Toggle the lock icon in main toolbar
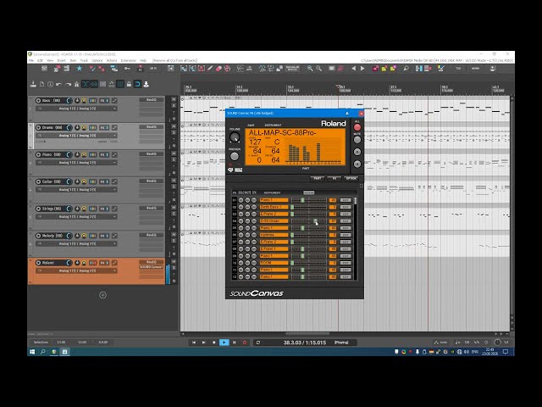Viewport: 542px width, 407px height. click(x=129, y=84)
